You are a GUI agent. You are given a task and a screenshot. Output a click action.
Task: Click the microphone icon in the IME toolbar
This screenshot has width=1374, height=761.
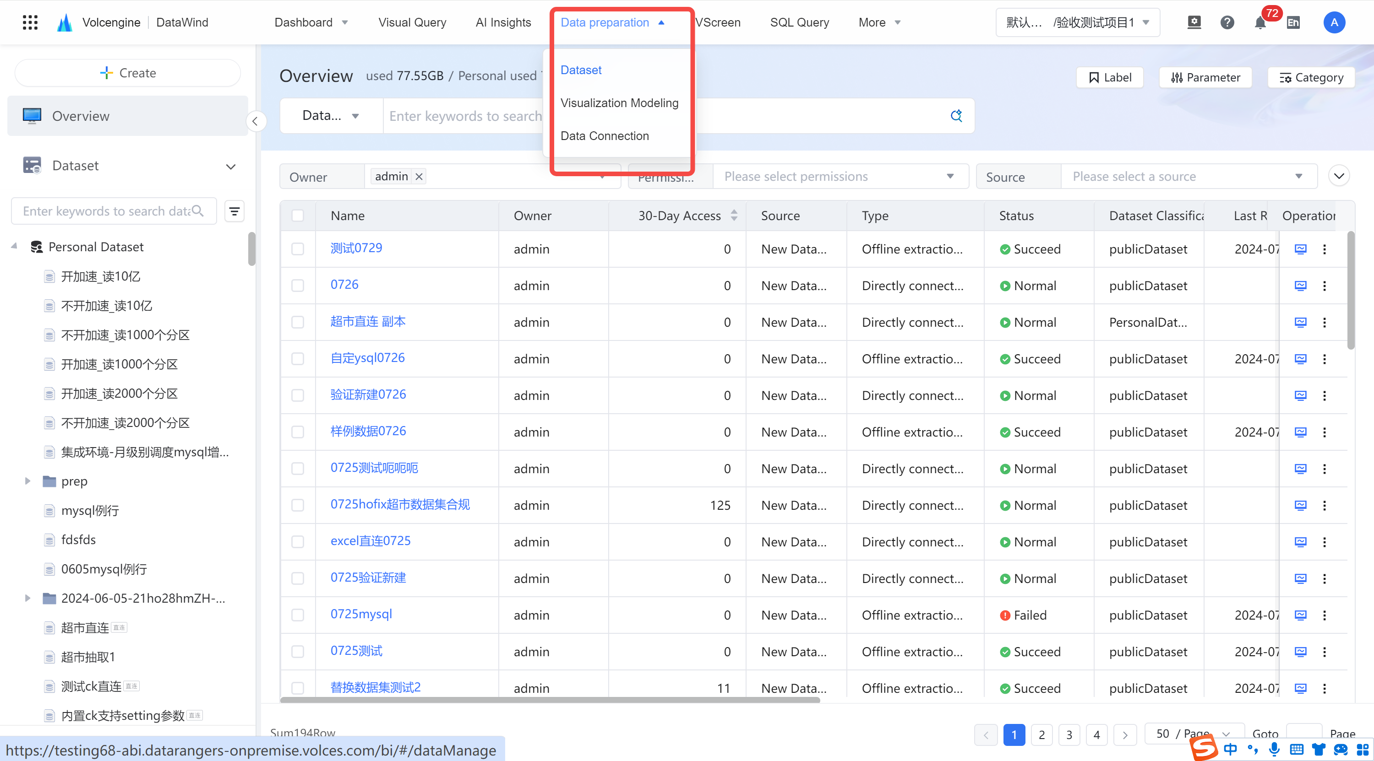[x=1274, y=749]
